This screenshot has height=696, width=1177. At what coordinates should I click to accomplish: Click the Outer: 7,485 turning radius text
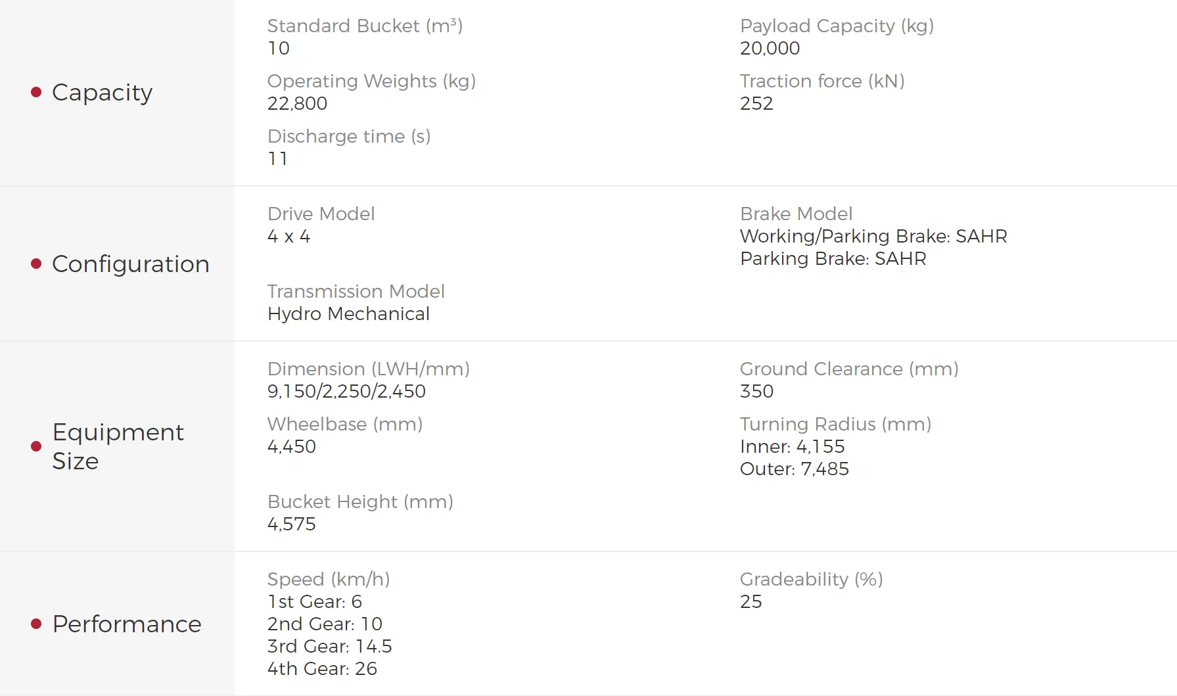pyautogui.click(x=795, y=469)
